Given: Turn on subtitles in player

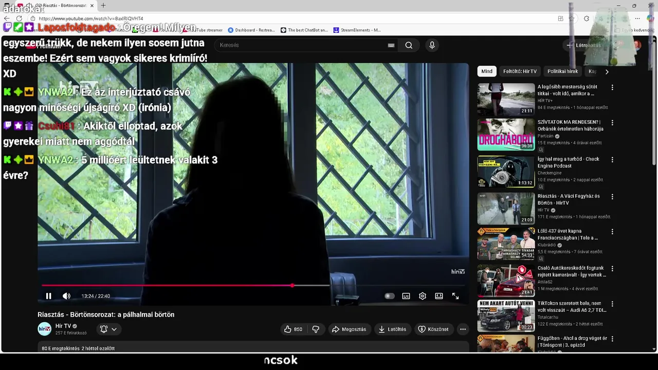Looking at the screenshot, I should click(406, 296).
